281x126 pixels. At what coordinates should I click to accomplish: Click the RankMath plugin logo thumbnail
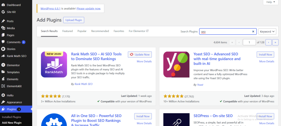(54, 64)
